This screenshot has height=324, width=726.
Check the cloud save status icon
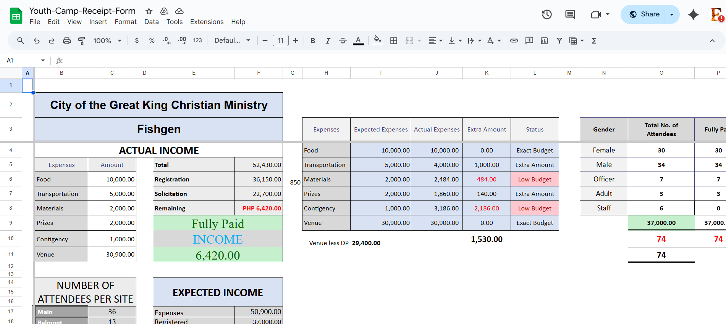[179, 11]
